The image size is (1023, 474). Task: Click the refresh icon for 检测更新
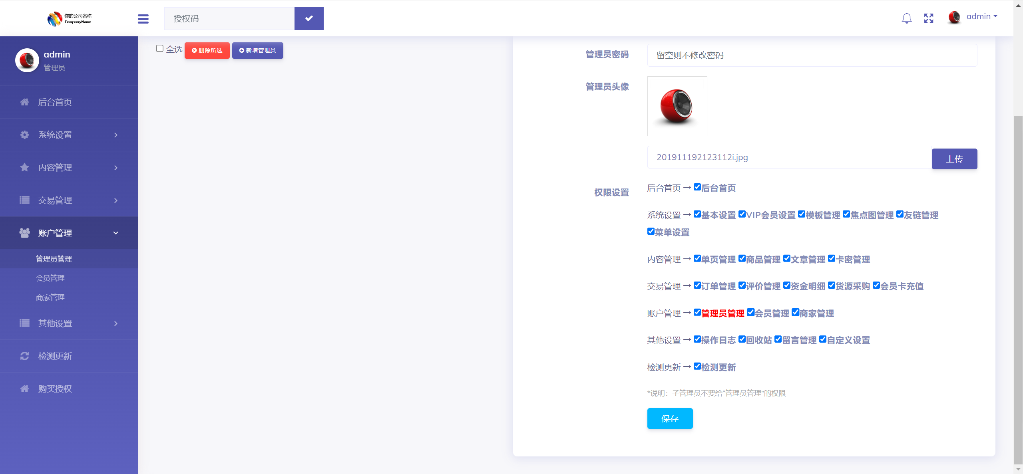coord(24,356)
